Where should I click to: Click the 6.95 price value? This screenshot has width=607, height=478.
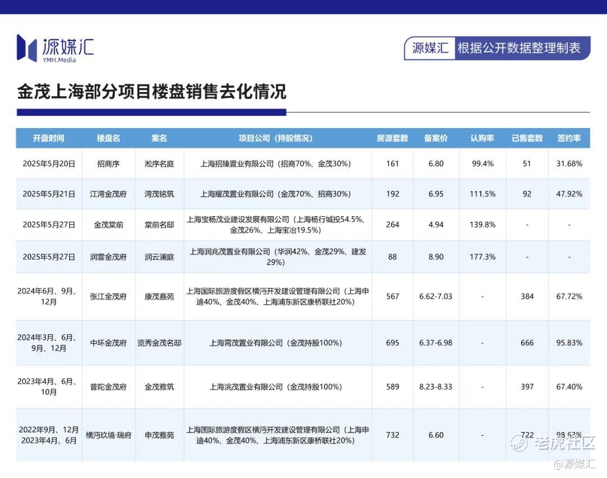point(436,194)
